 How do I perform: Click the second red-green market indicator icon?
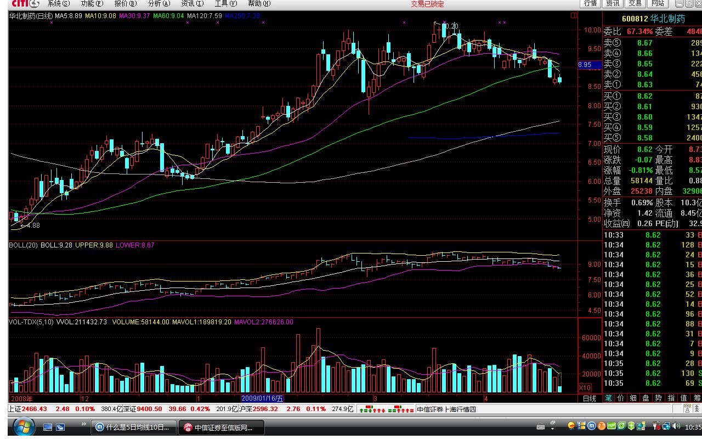point(401,409)
